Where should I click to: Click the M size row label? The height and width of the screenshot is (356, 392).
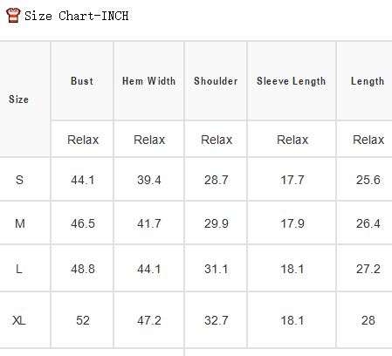tap(20, 223)
